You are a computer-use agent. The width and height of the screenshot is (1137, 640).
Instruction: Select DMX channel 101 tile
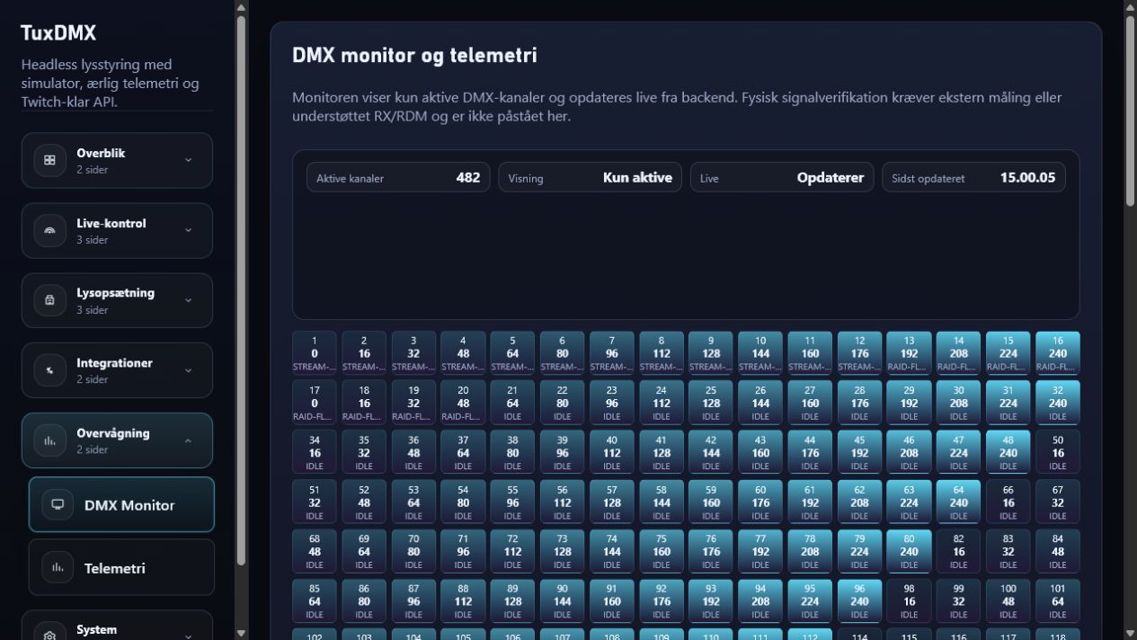click(x=1058, y=600)
